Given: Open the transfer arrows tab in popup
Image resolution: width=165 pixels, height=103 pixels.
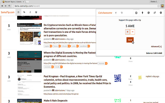Looking at the screenshot, I should tap(155, 13).
